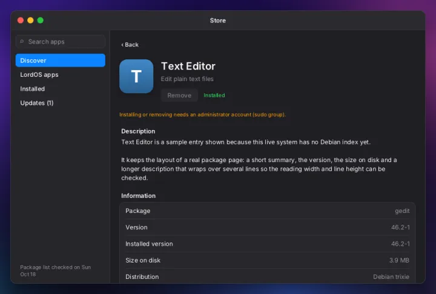This screenshot has height=294, width=436.
Task: Click the 'Edit plain text files' subtitle
Action: (187, 79)
